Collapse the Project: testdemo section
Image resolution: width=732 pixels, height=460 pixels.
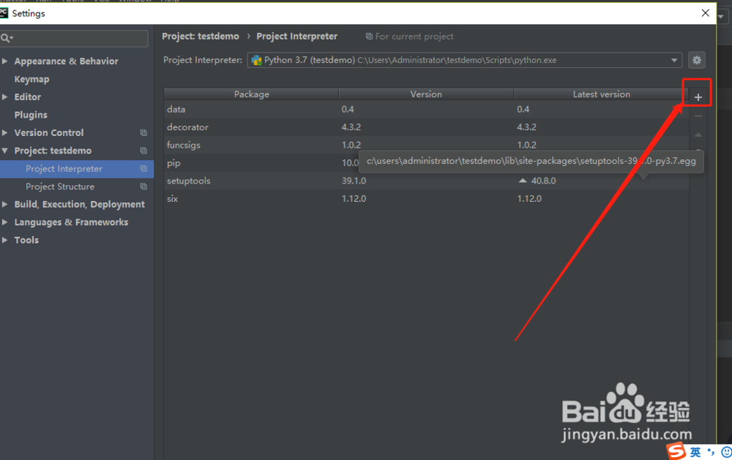5,151
